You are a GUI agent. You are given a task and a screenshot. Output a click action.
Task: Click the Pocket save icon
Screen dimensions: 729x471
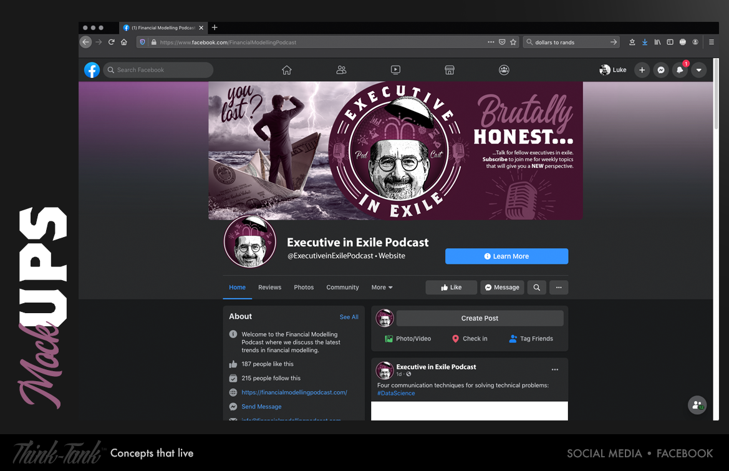[x=502, y=42]
